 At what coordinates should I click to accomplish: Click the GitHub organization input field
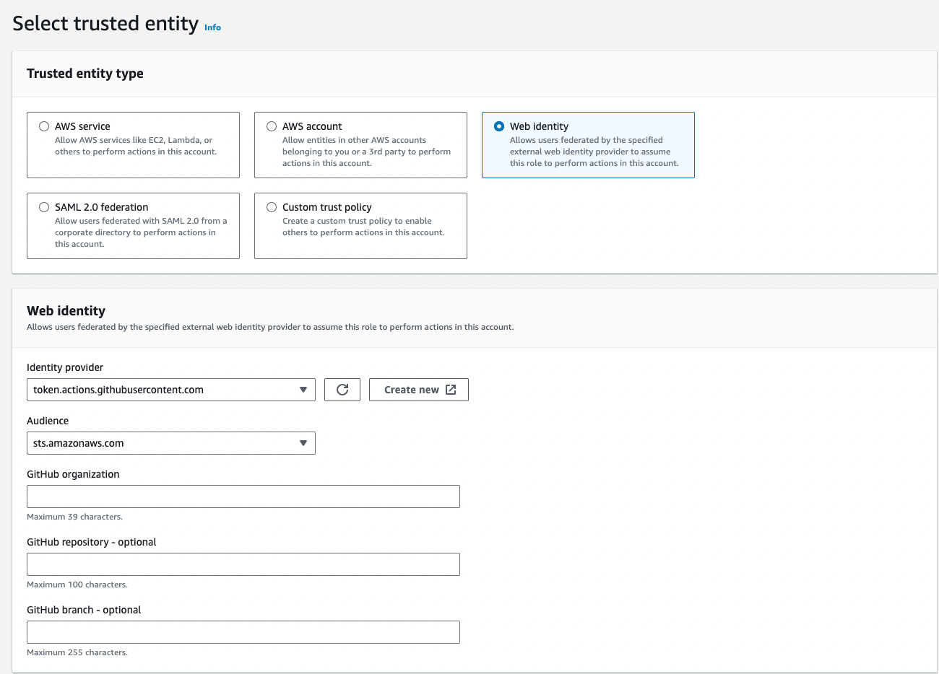(243, 496)
